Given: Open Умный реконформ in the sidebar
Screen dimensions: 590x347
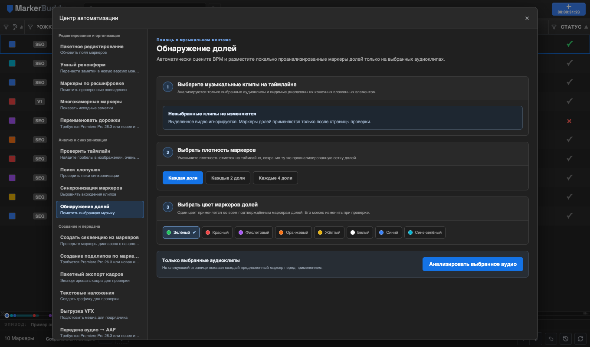Looking at the screenshot, I should 100,68.
